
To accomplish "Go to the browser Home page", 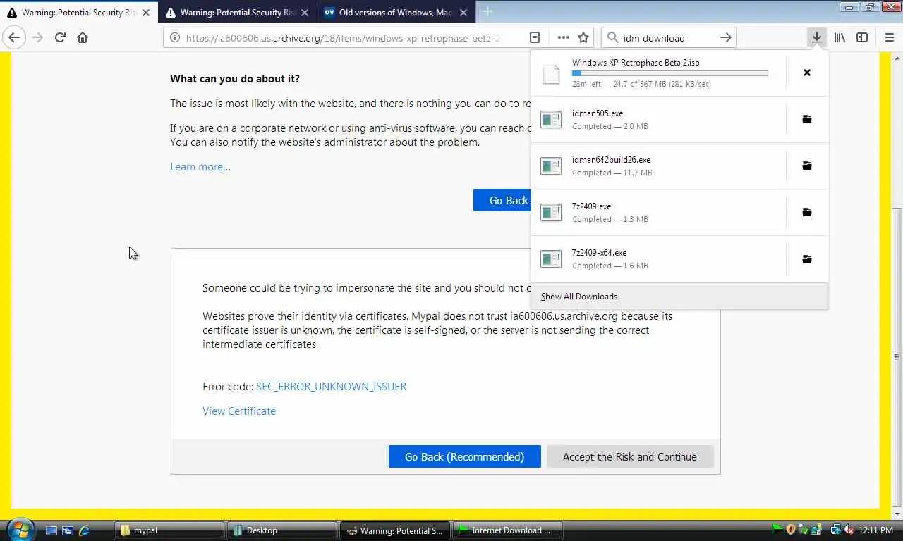I will pyautogui.click(x=83, y=38).
